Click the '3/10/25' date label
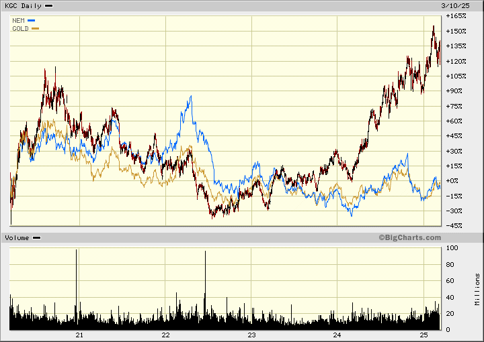Screen dimensions: 484x342 (455, 6)
